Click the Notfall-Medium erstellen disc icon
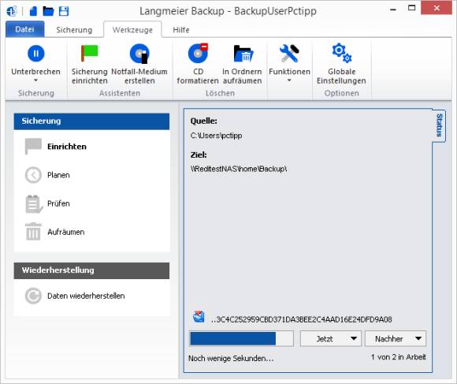457x384 pixels. point(139,54)
